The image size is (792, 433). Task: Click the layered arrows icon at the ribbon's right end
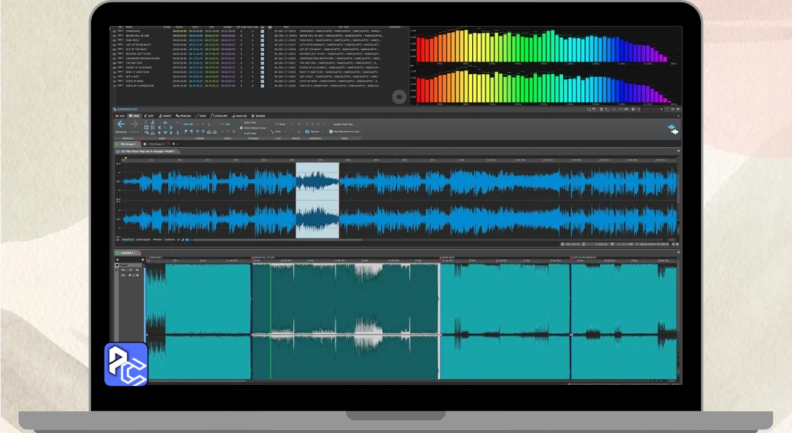coord(673,129)
